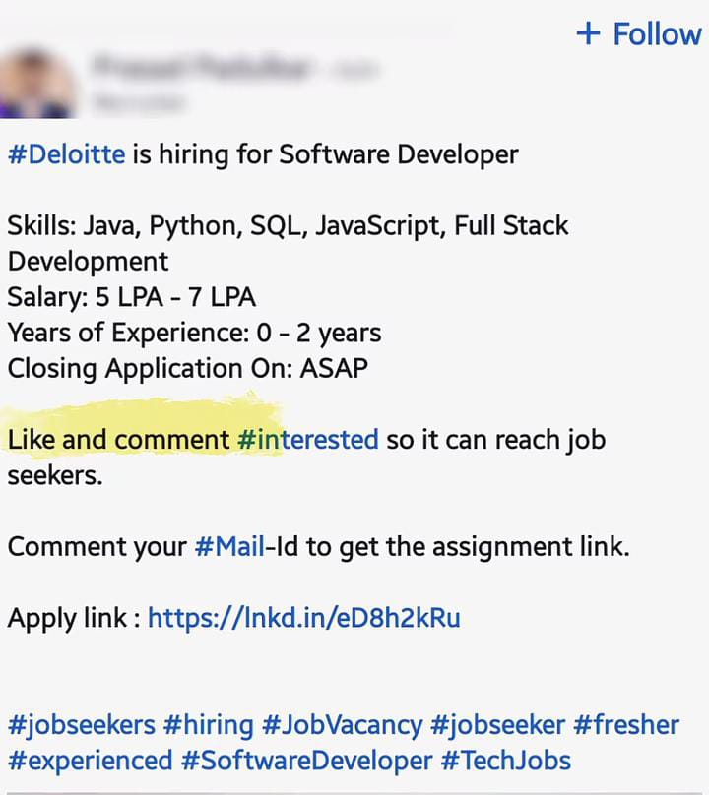Open the apply link https://lnkd.in/eD8h2kRu
Image resolution: width=709 pixels, height=795 pixels.
pos(302,618)
